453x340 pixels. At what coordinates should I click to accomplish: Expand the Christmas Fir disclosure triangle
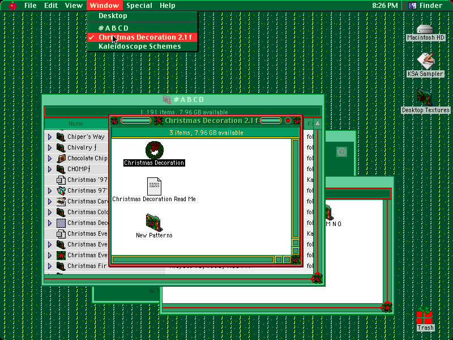coord(50,266)
